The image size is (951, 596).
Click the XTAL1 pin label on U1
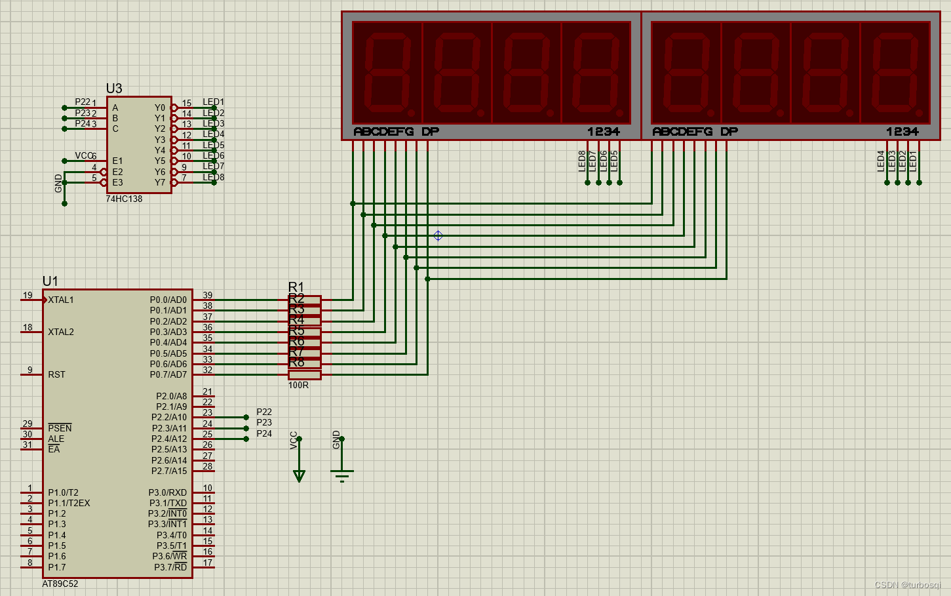pos(61,300)
